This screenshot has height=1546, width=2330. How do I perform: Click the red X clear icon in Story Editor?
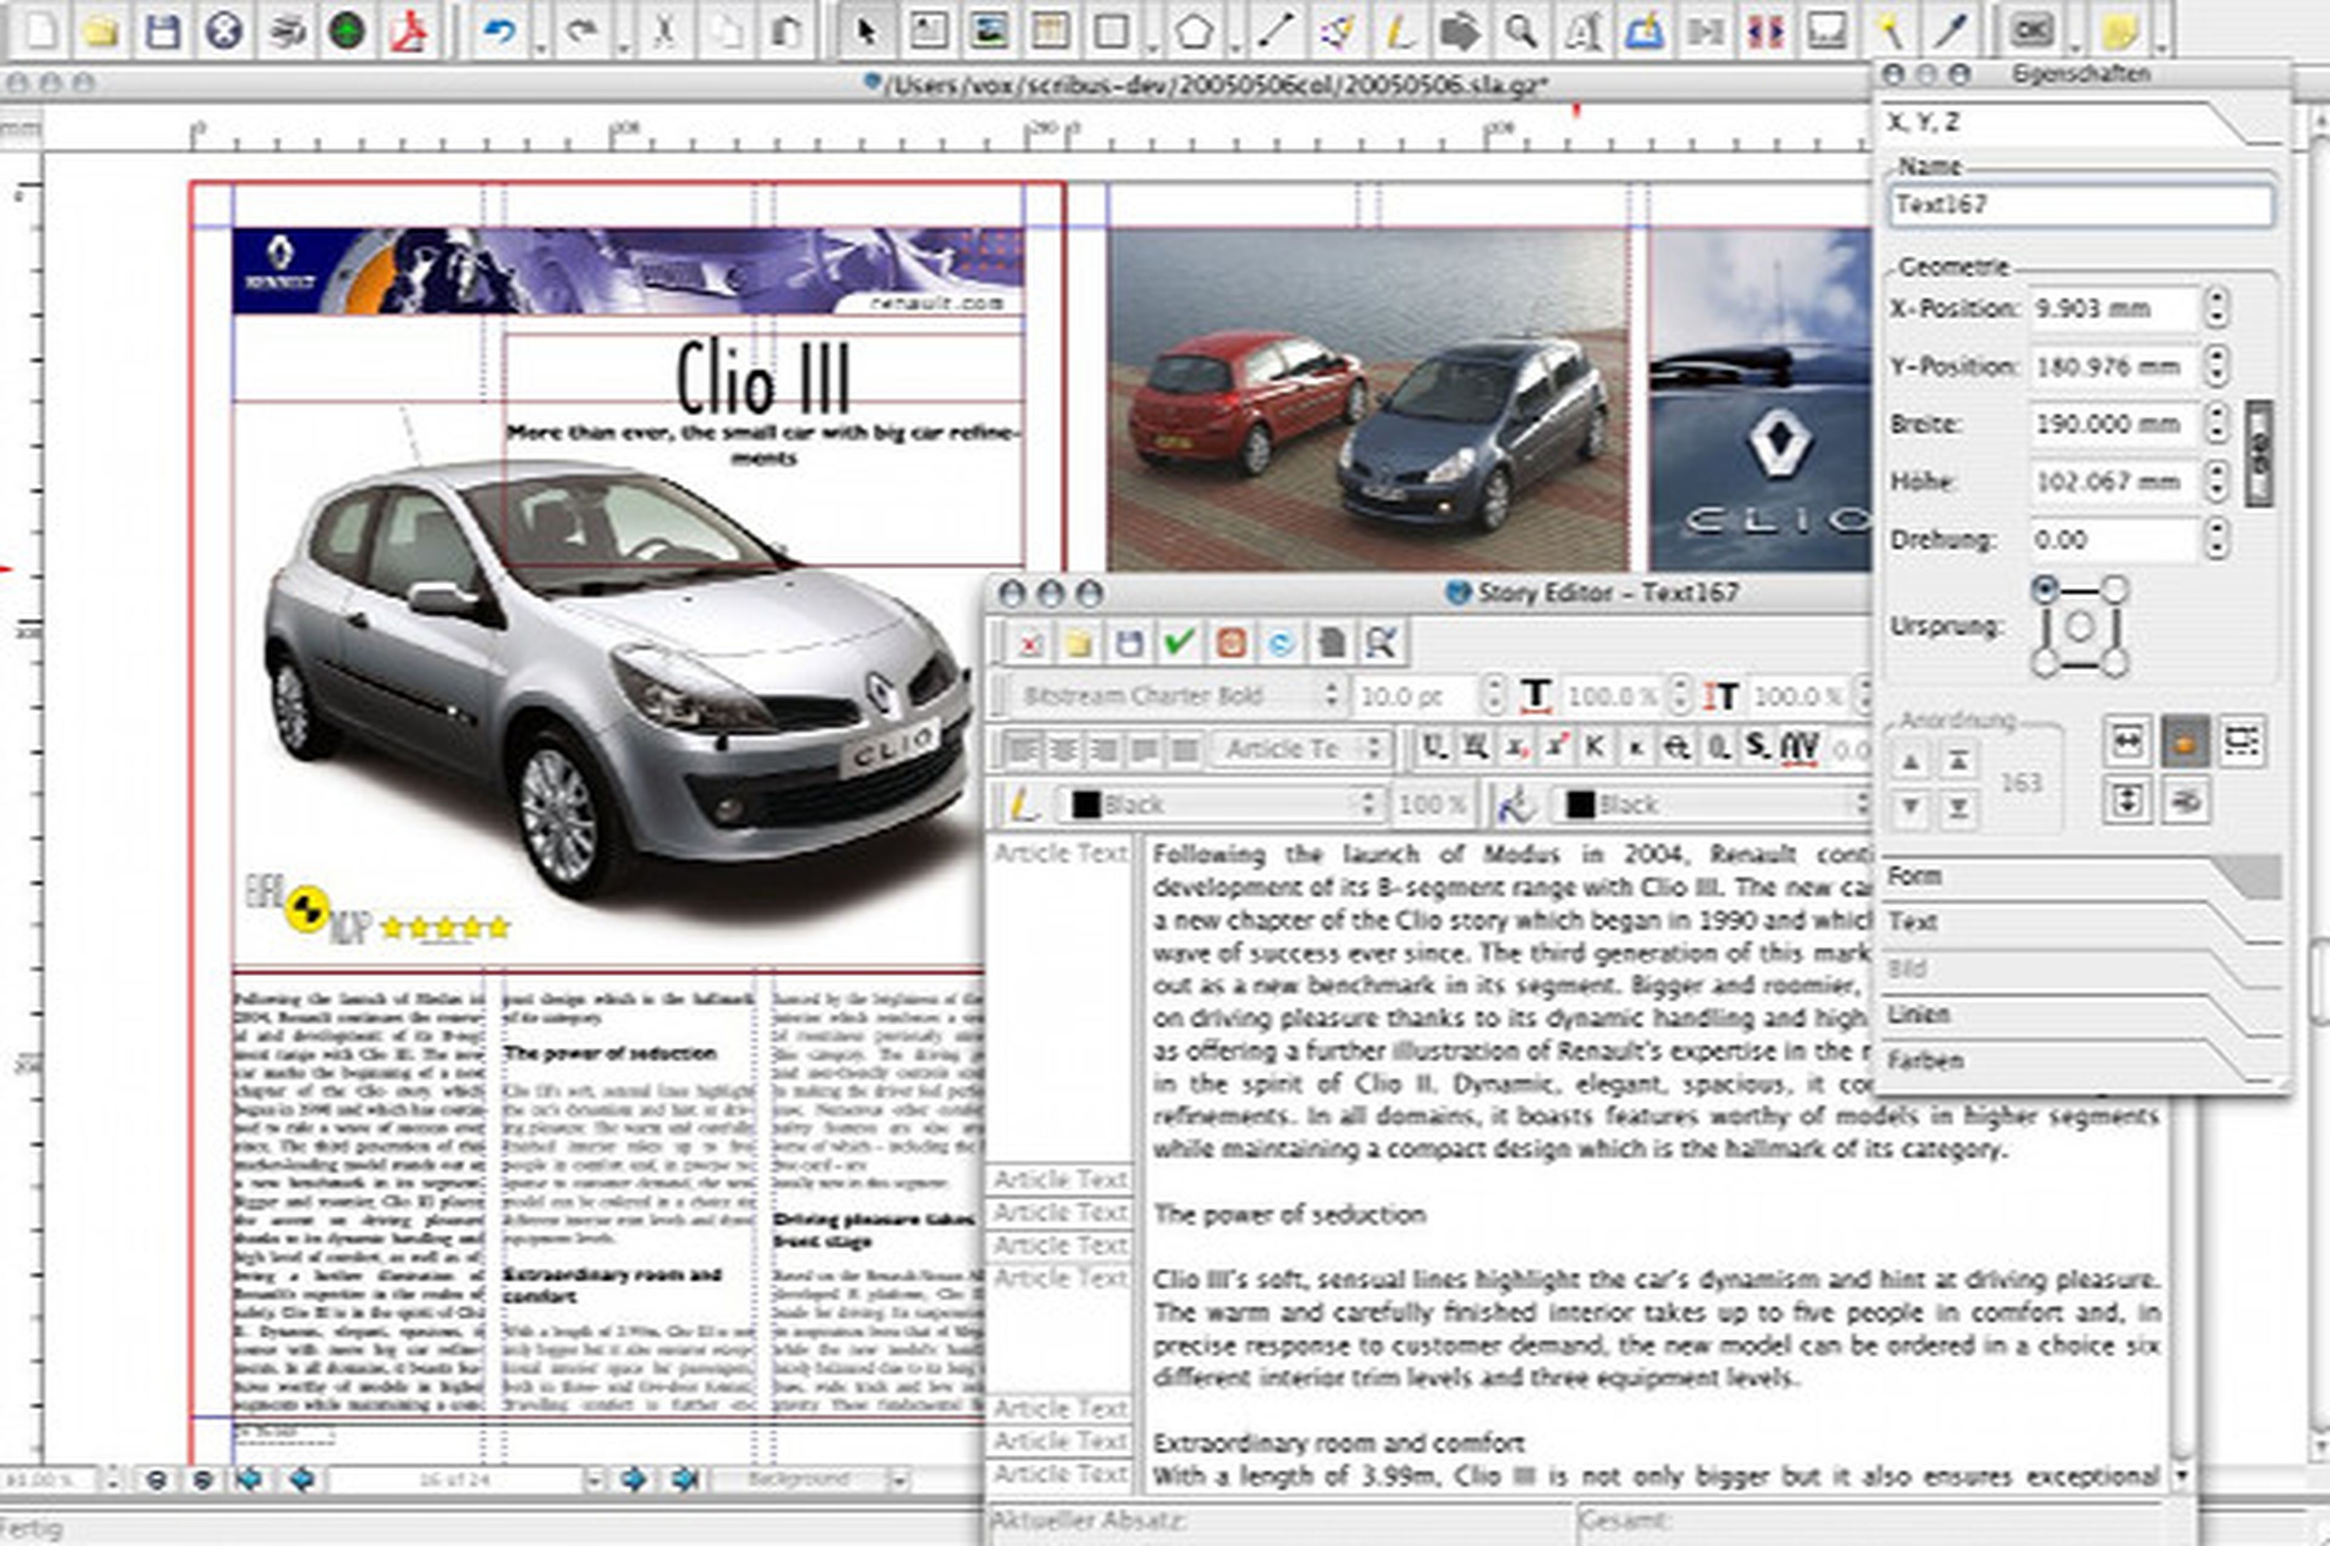click(x=1028, y=644)
